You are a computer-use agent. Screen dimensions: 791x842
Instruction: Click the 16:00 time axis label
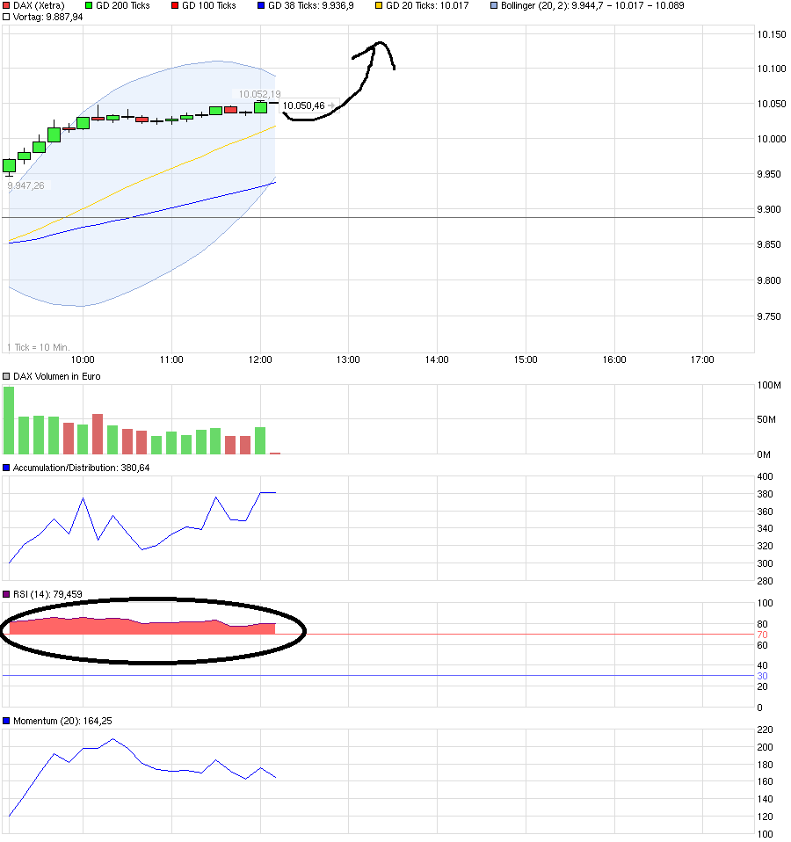[x=614, y=359]
